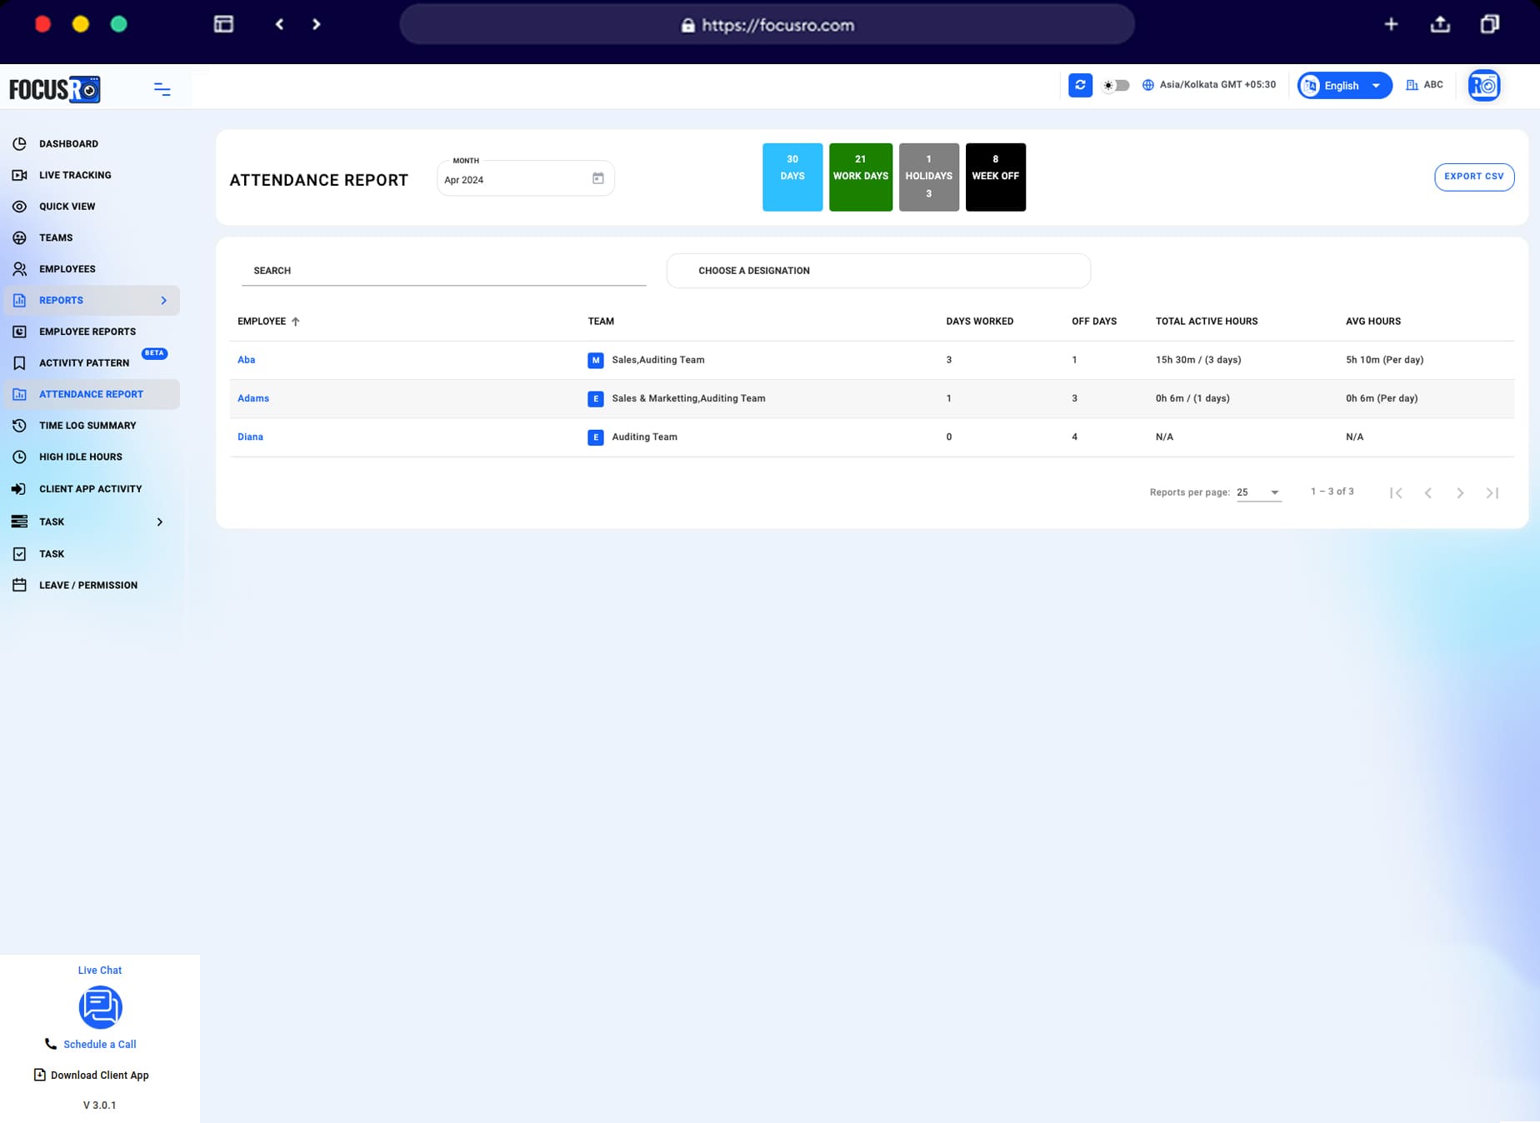Open employee Aba's report
The image size is (1540, 1123).
tap(246, 360)
